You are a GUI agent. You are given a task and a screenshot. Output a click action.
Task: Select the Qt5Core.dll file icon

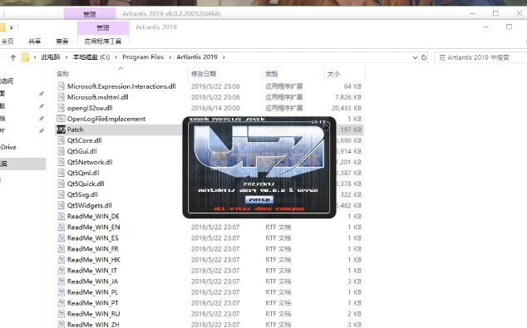[61, 140]
